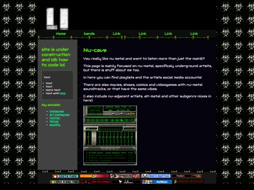The width and height of the screenshot is (254, 190).
Task: Click the Deftones badge with white pony
Action: tap(126, 182)
